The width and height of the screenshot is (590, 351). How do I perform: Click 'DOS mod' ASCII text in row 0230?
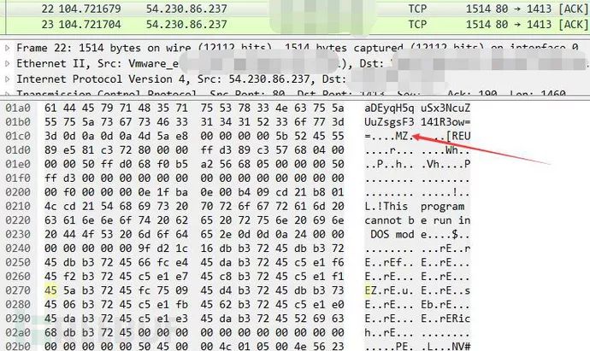(392, 235)
